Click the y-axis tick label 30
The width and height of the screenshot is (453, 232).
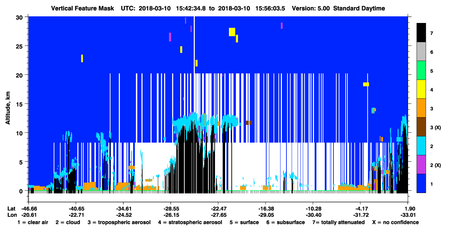tap(20, 17)
